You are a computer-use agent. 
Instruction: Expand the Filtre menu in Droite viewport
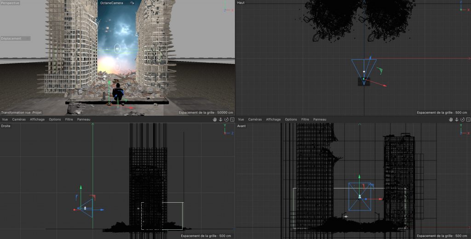69,119
